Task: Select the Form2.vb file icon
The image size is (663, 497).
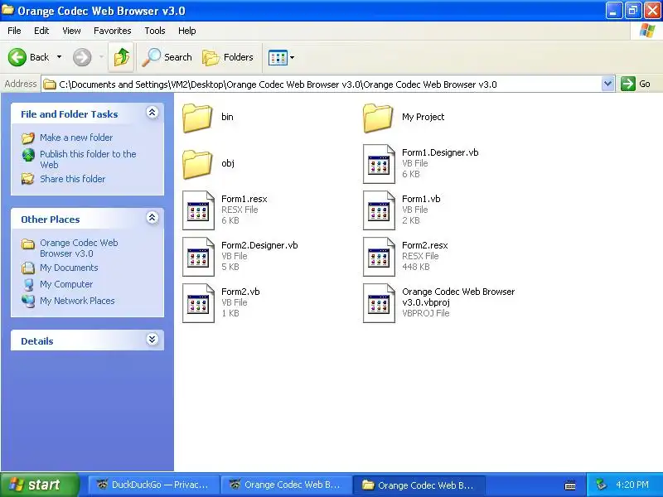Action: click(x=198, y=303)
